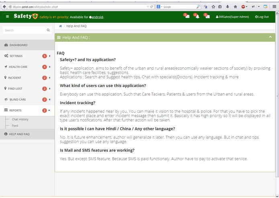Image resolution: width=279 pixels, height=198 pixels.
Task: Click the scrollbar down arrow
Action: click(x=277, y=196)
